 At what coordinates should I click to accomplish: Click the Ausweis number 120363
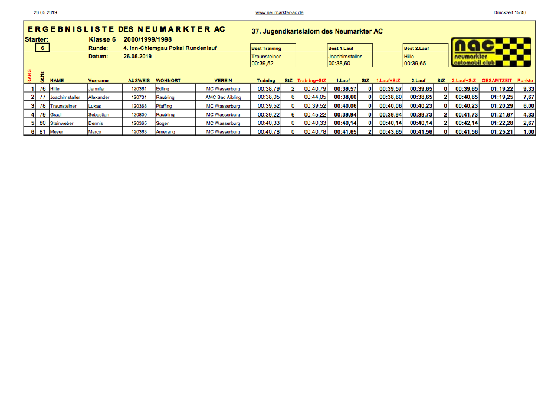(139, 132)
